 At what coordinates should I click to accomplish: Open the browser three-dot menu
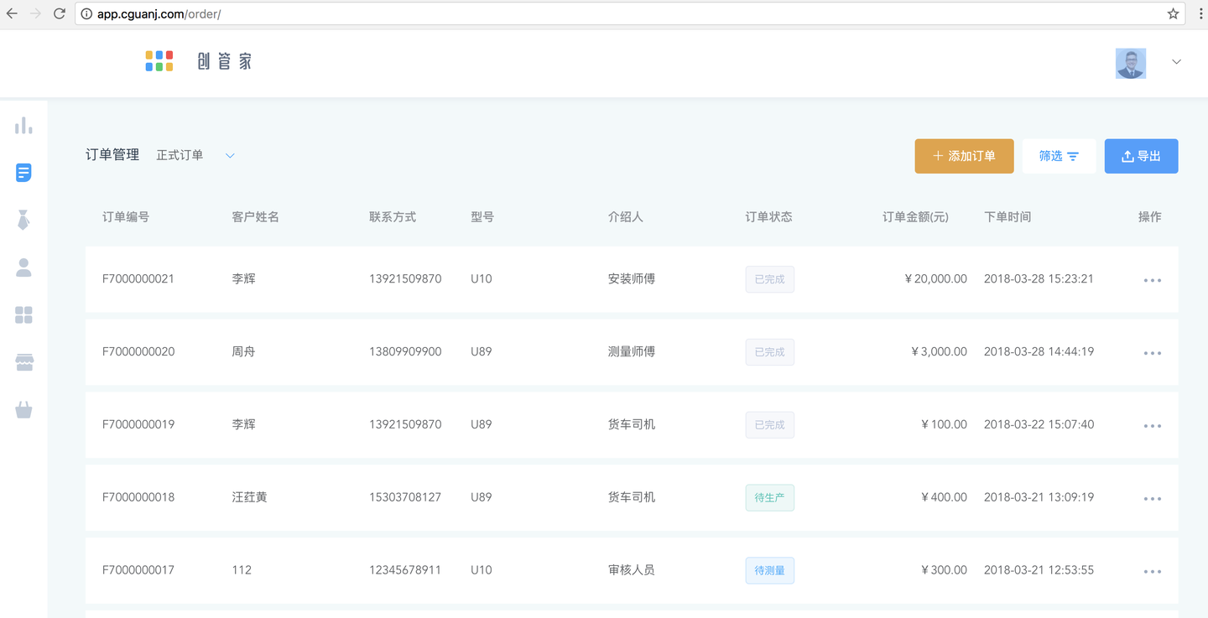click(1195, 13)
